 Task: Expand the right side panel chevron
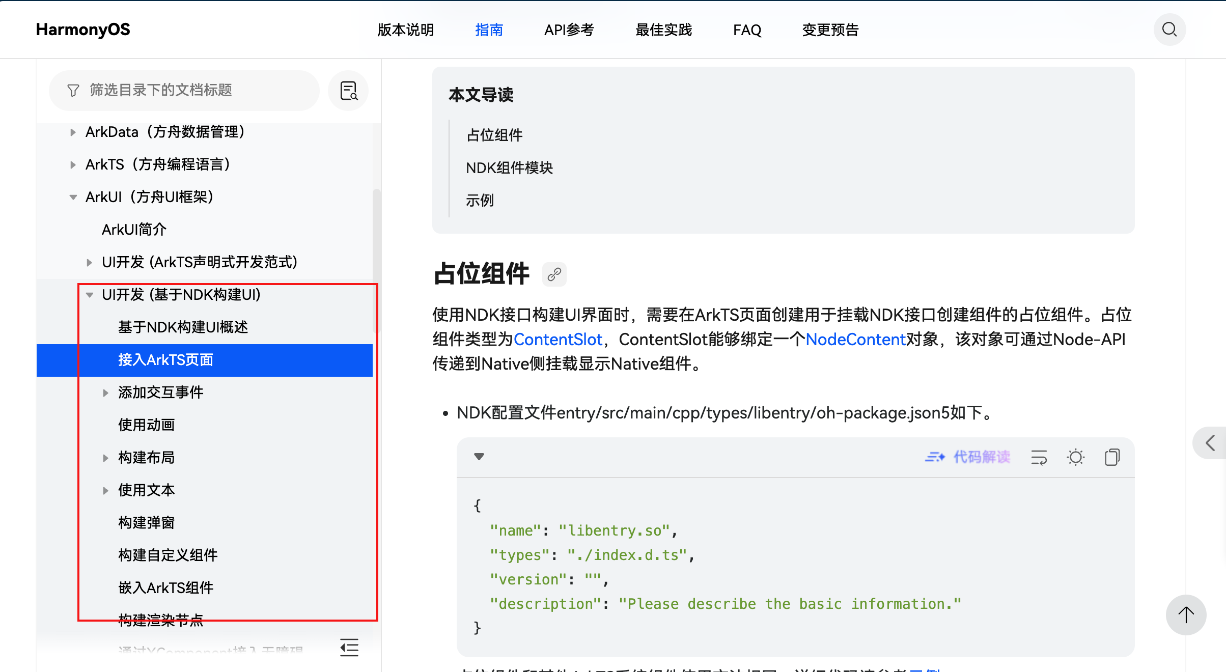(1210, 442)
